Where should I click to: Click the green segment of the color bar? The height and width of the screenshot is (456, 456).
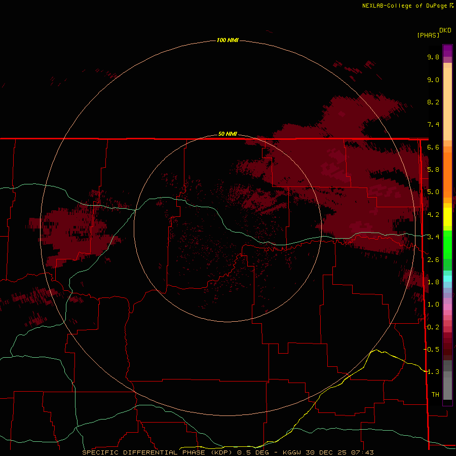coord(447,246)
